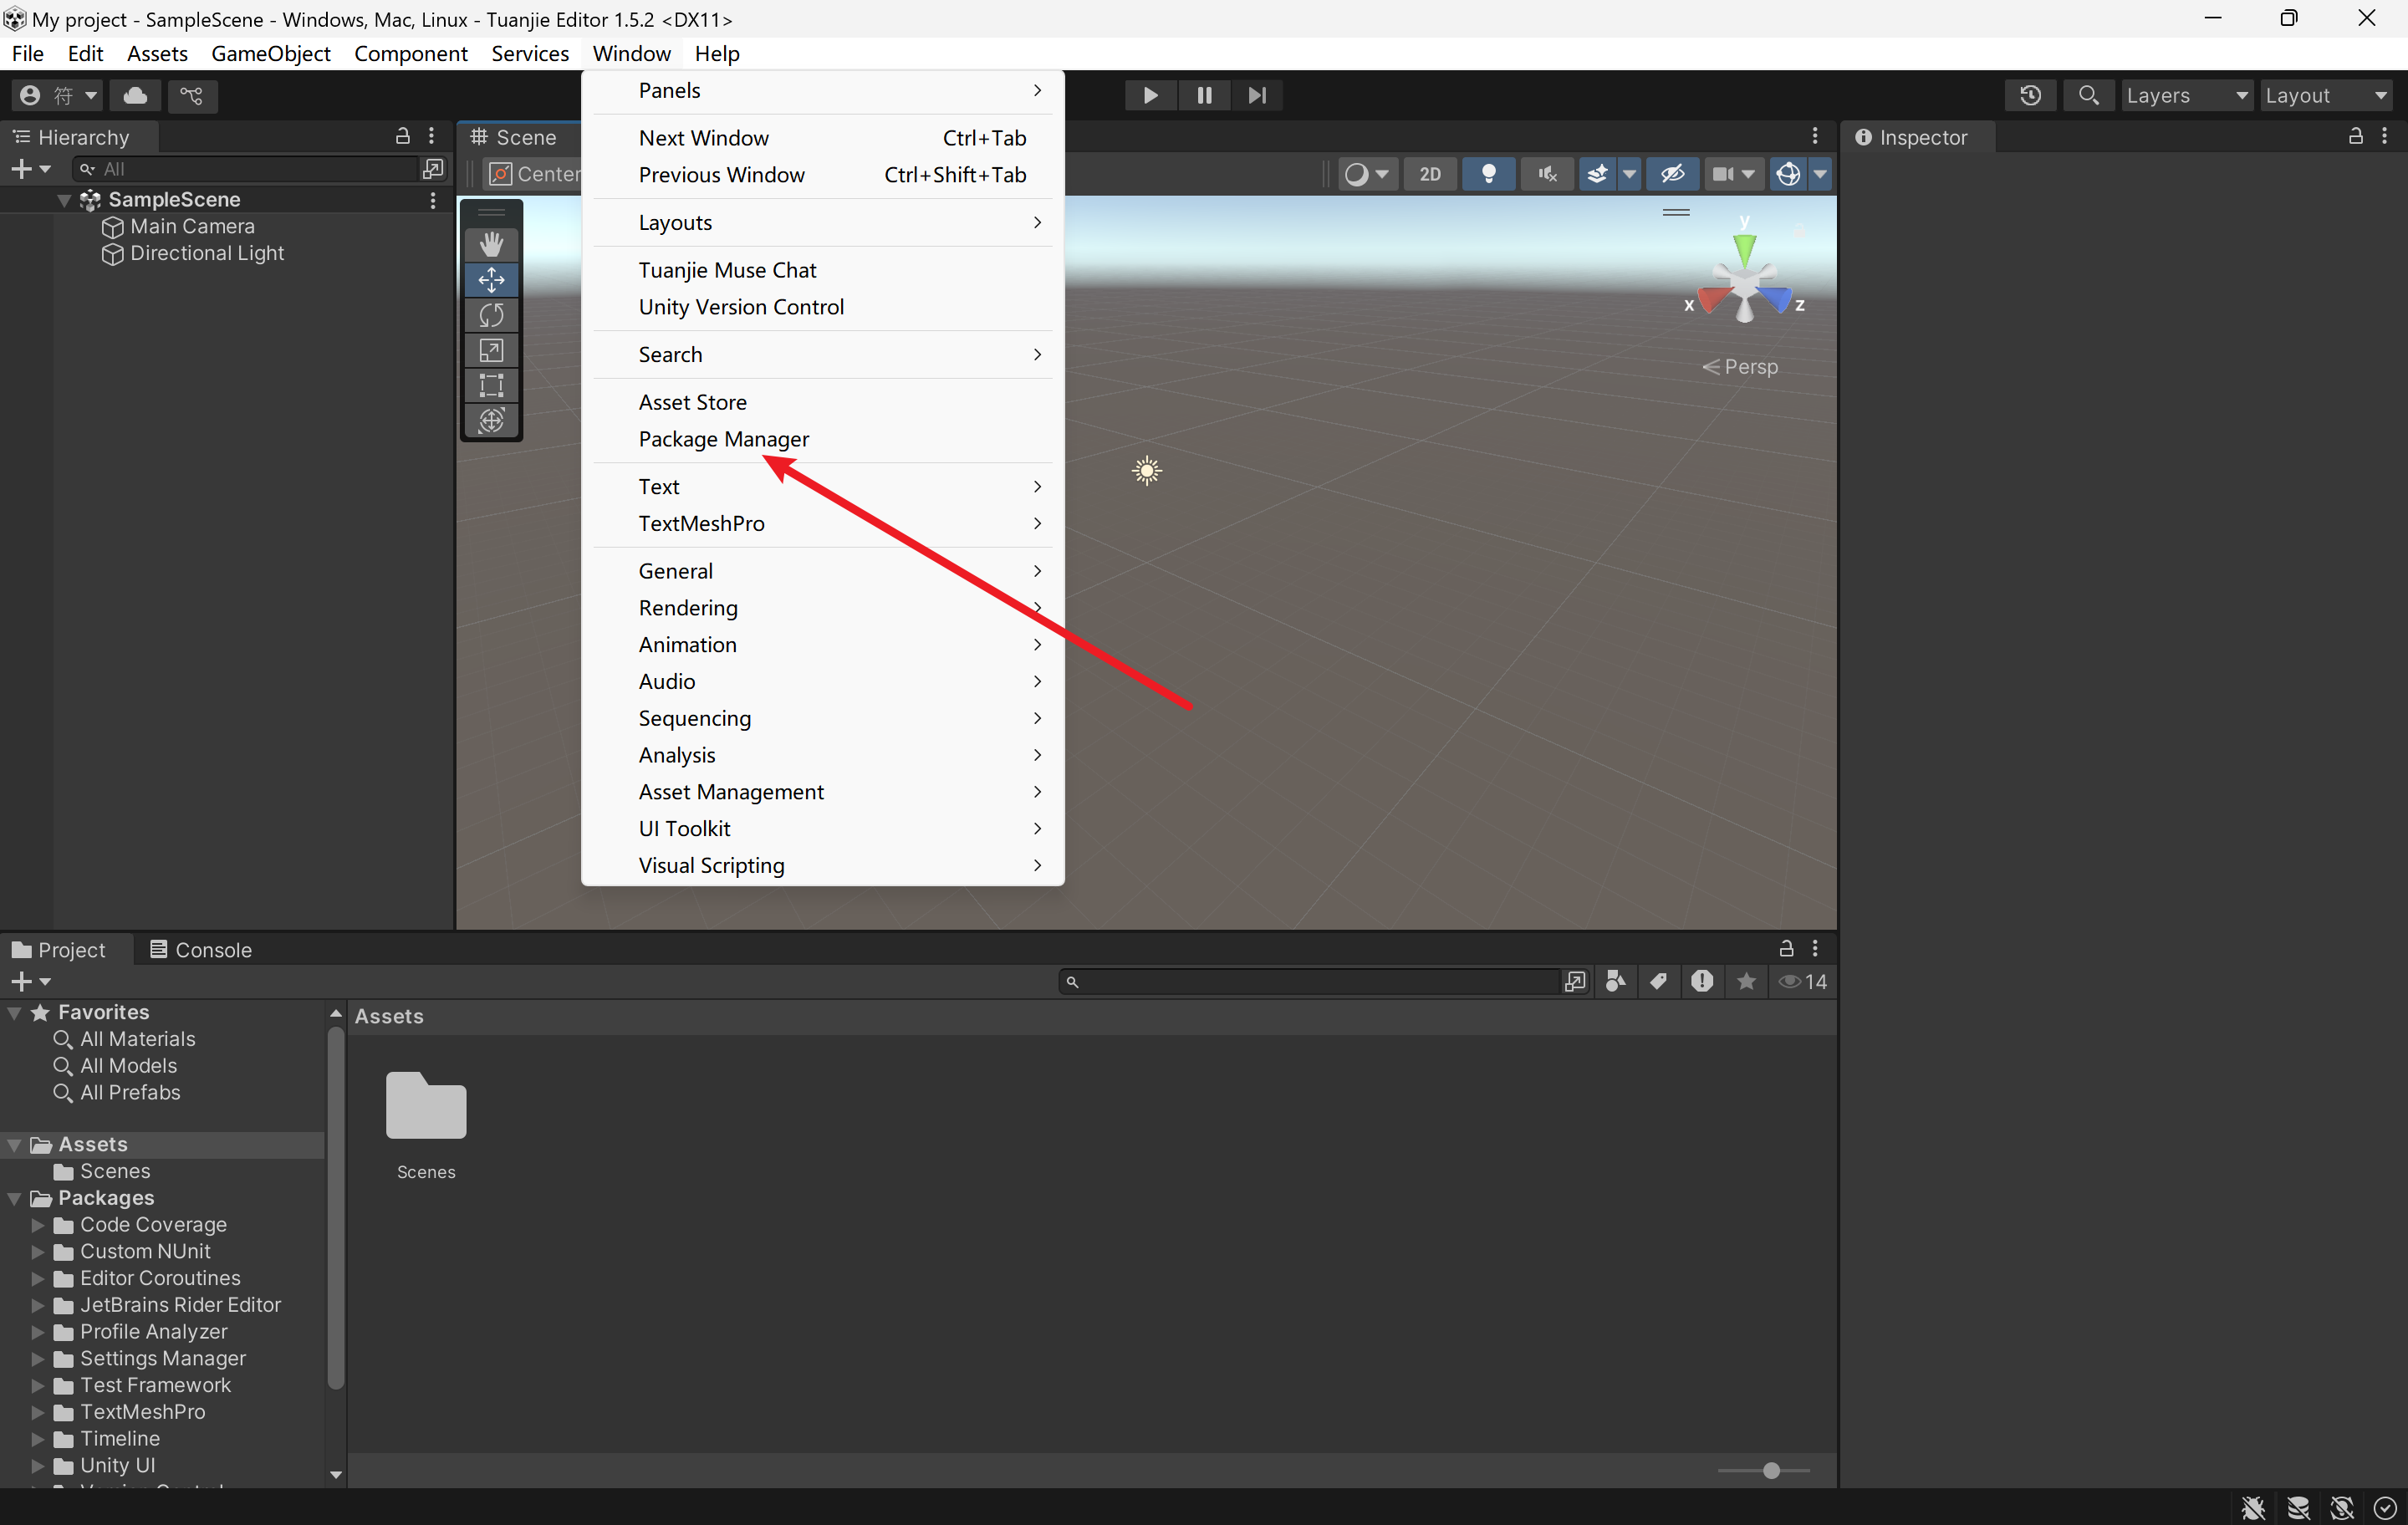Open Hierarchy panel three-dot options
The image size is (2408, 1525).
pyautogui.click(x=431, y=136)
